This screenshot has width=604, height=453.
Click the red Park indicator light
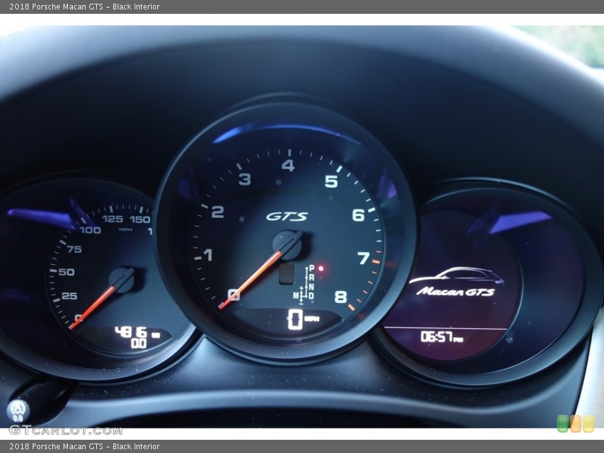point(320,268)
